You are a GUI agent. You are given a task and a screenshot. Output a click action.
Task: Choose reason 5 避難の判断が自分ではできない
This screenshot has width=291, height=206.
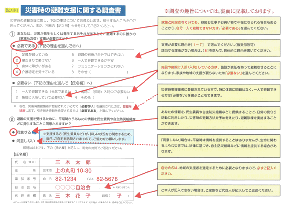[x=98, y=55]
